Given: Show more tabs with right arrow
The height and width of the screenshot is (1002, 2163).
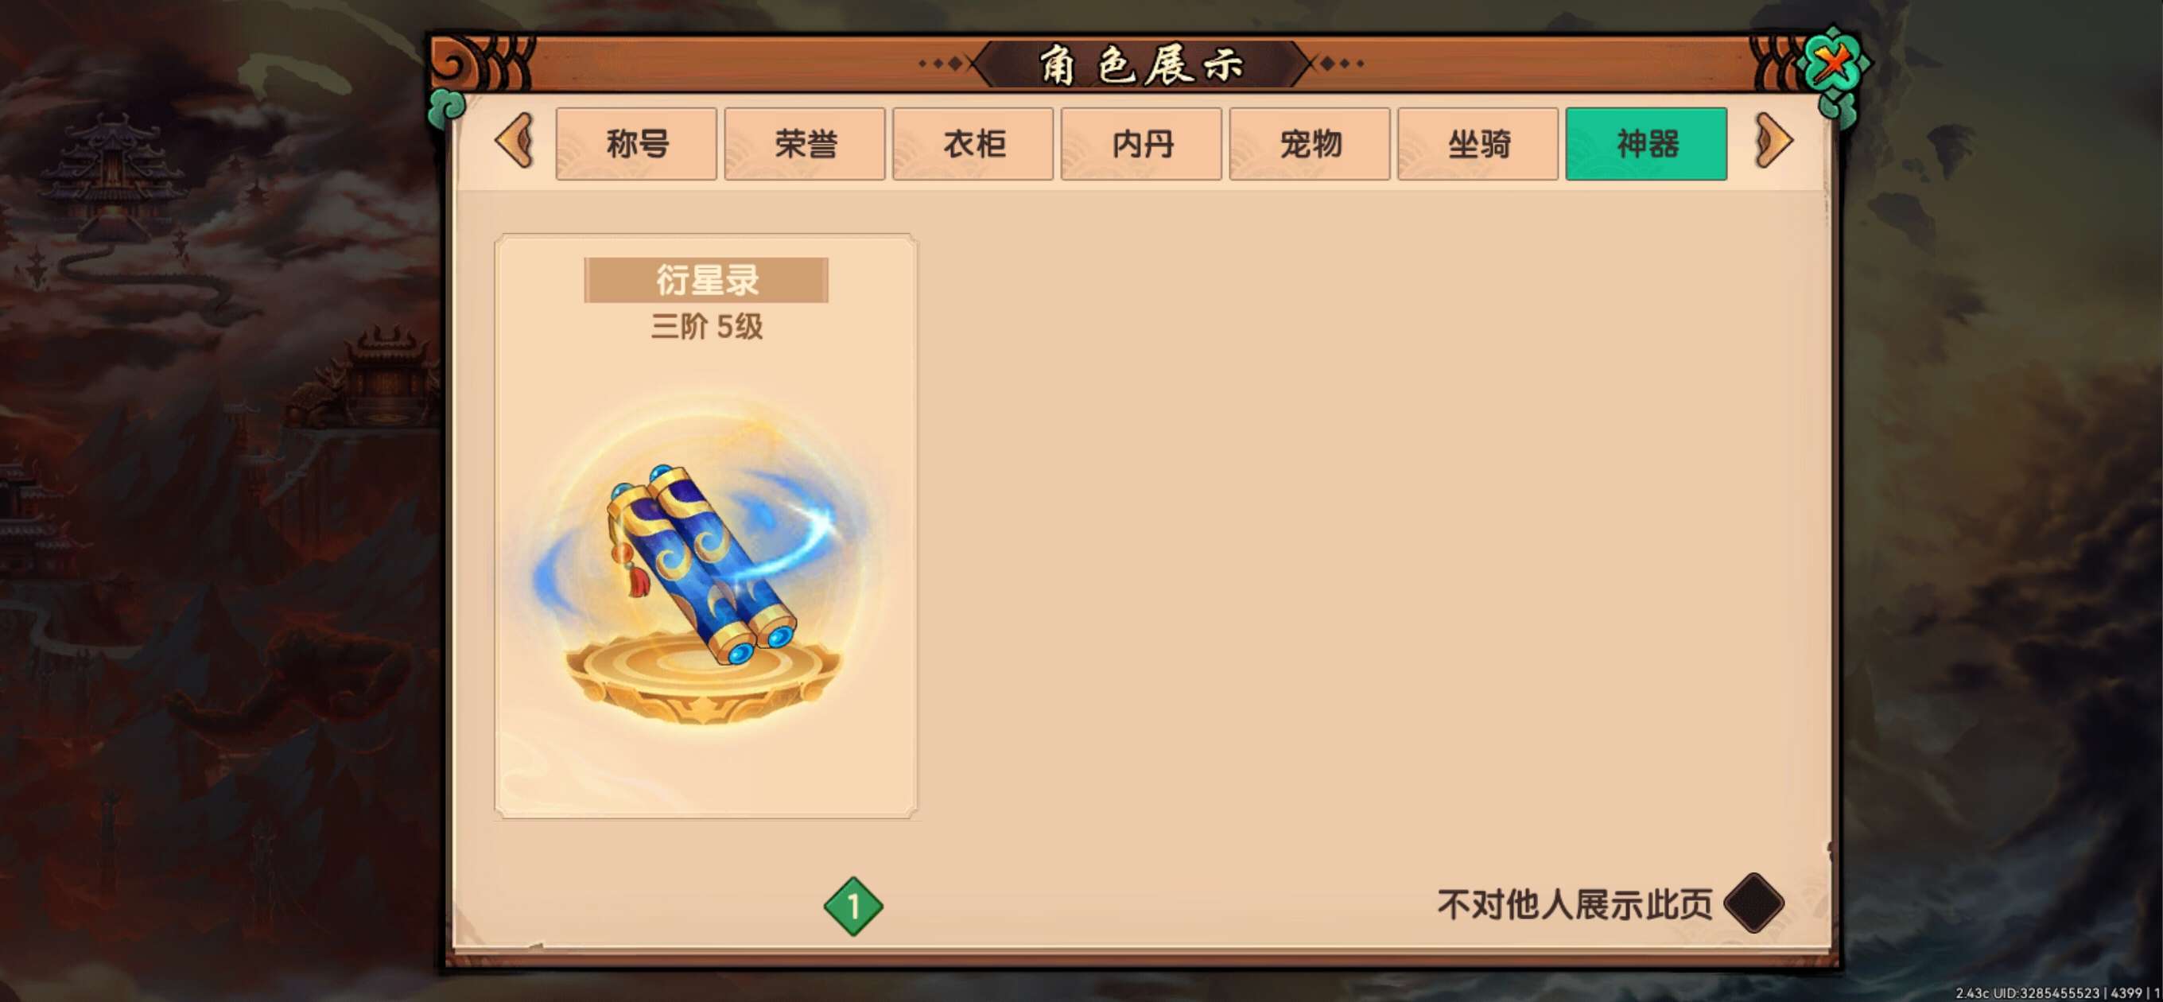Looking at the screenshot, I should (1773, 141).
